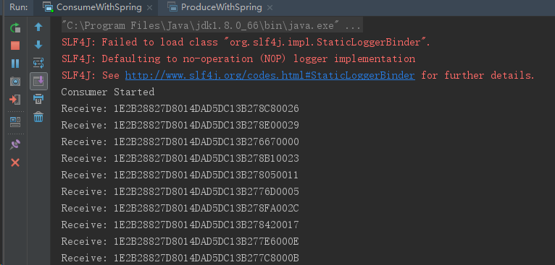
Task: Pause the program output
Action: click(x=15, y=64)
